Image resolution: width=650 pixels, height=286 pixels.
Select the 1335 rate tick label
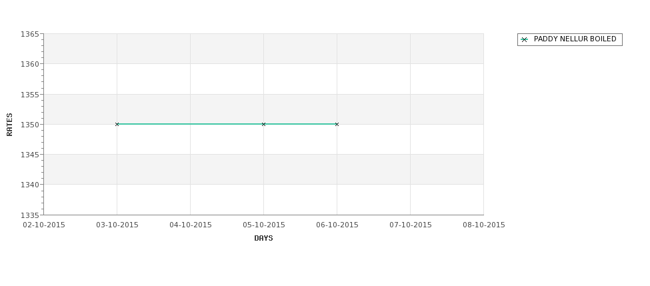(29, 215)
